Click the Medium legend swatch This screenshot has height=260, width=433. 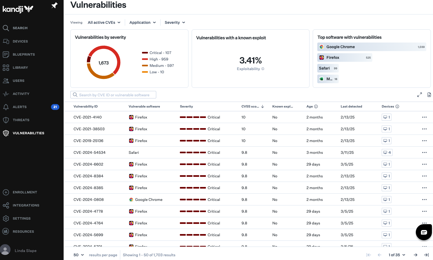(145, 66)
